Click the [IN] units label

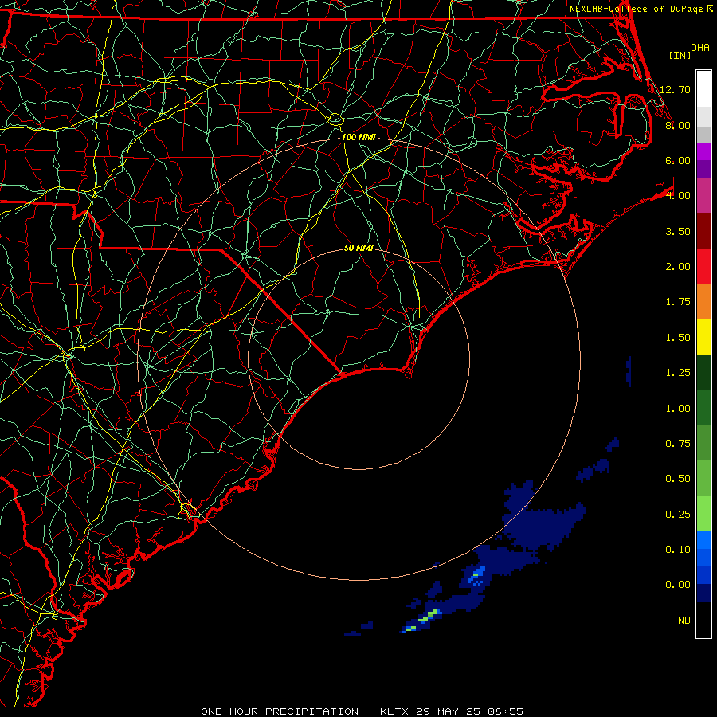coord(680,55)
